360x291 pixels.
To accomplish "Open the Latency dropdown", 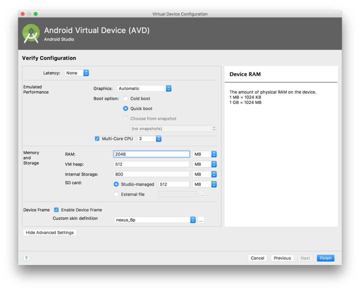I will coord(76,73).
